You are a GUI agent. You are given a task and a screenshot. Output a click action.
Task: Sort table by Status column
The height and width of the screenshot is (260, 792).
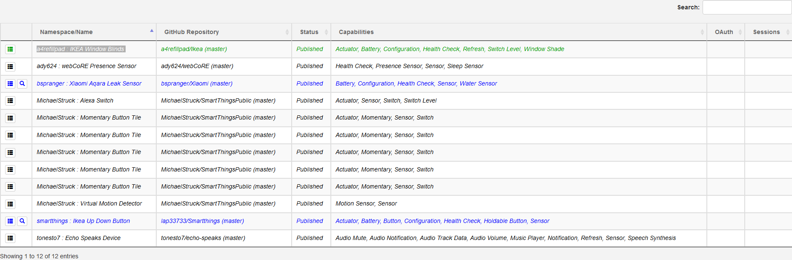point(309,32)
